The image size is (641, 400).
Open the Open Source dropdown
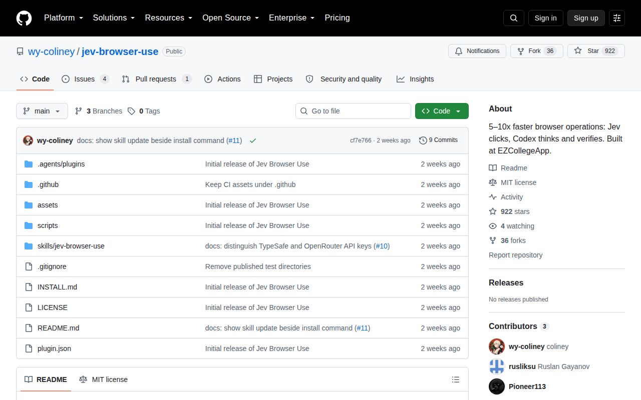click(x=231, y=18)
